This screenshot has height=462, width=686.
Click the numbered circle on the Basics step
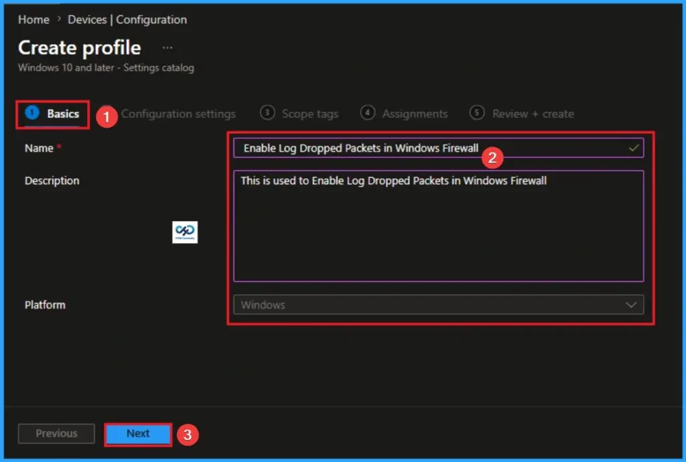pos(31,113)
